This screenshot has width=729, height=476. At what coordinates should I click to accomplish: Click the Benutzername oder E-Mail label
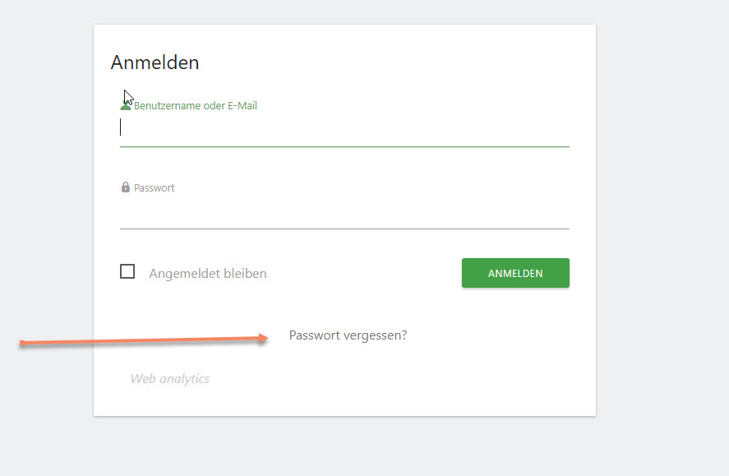click(x=196, y=106)
